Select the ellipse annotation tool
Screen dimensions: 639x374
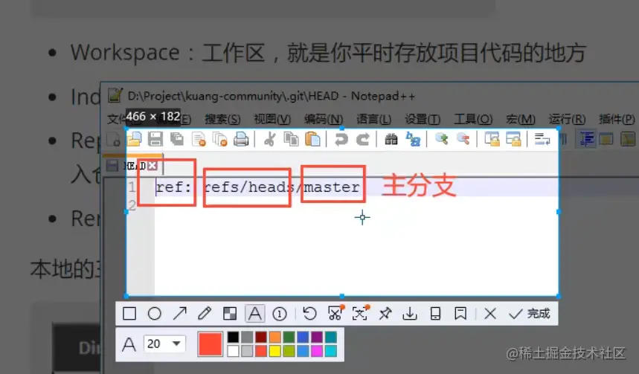click(x=155, y=314)
